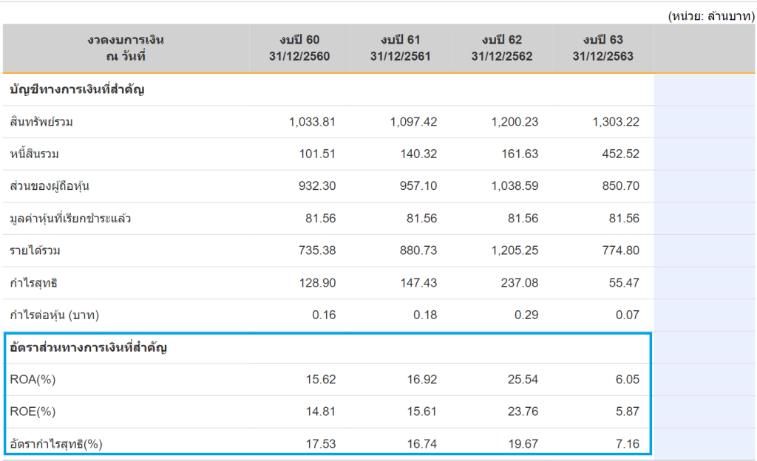Click the งบปี 63 column header
The image size is (757, 461).
coord(602,48)
